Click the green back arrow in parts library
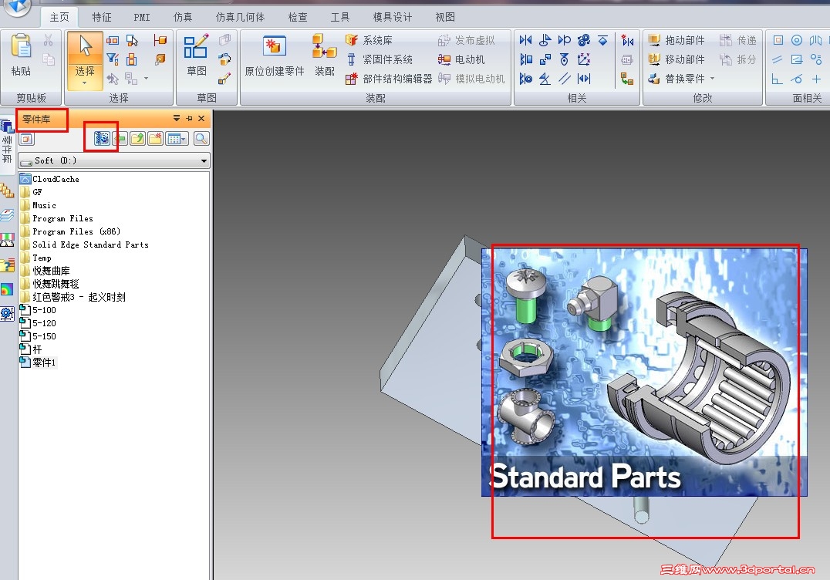Image resolution: width=830 pixels, height=580 pixels. [x=120, y=139]
